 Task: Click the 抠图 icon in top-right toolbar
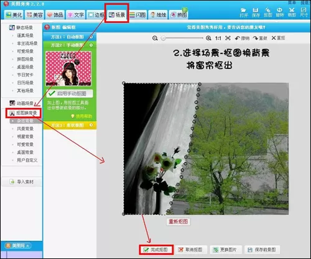point(267,12)
